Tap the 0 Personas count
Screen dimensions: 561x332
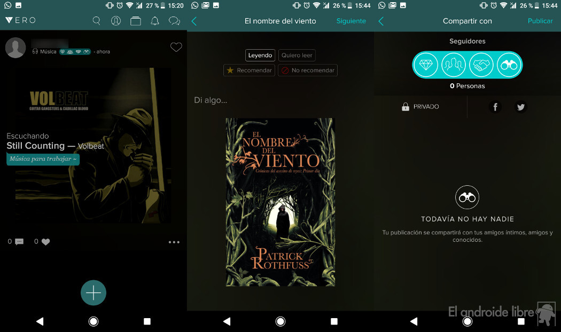(467, 86)
